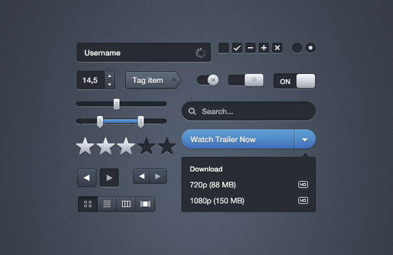Click the dark pressed next arrow button
The height and width of the screenshot is (255, 393).
click(x=109, y=177)
